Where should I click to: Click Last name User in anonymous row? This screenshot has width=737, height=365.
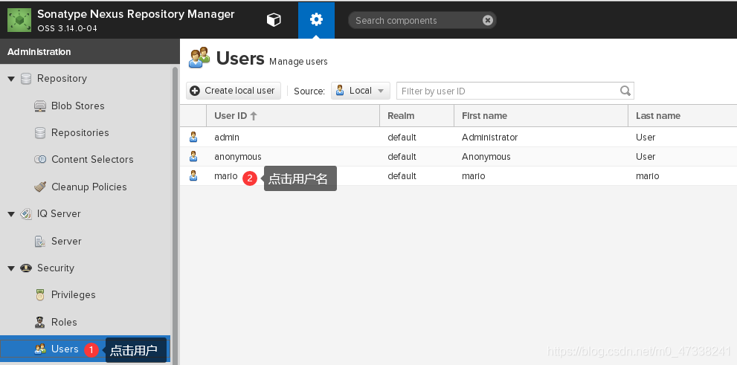(x=646, y=156)
